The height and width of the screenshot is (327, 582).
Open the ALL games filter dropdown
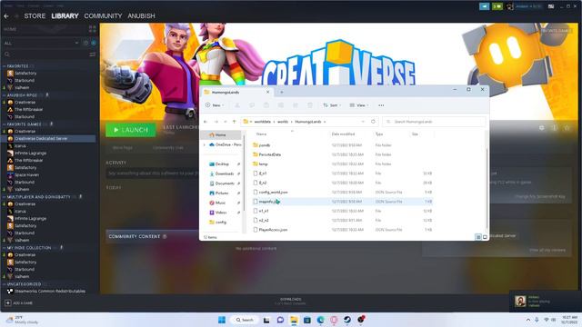(42, 43)
